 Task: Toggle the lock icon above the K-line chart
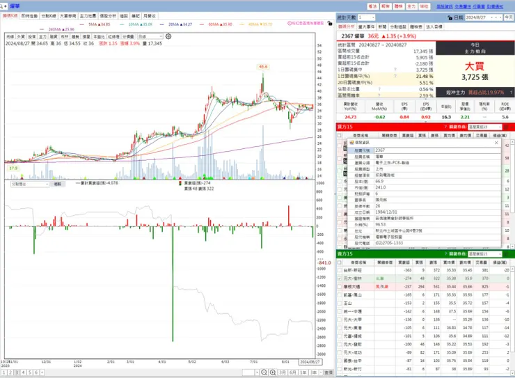tap(330, 23)
